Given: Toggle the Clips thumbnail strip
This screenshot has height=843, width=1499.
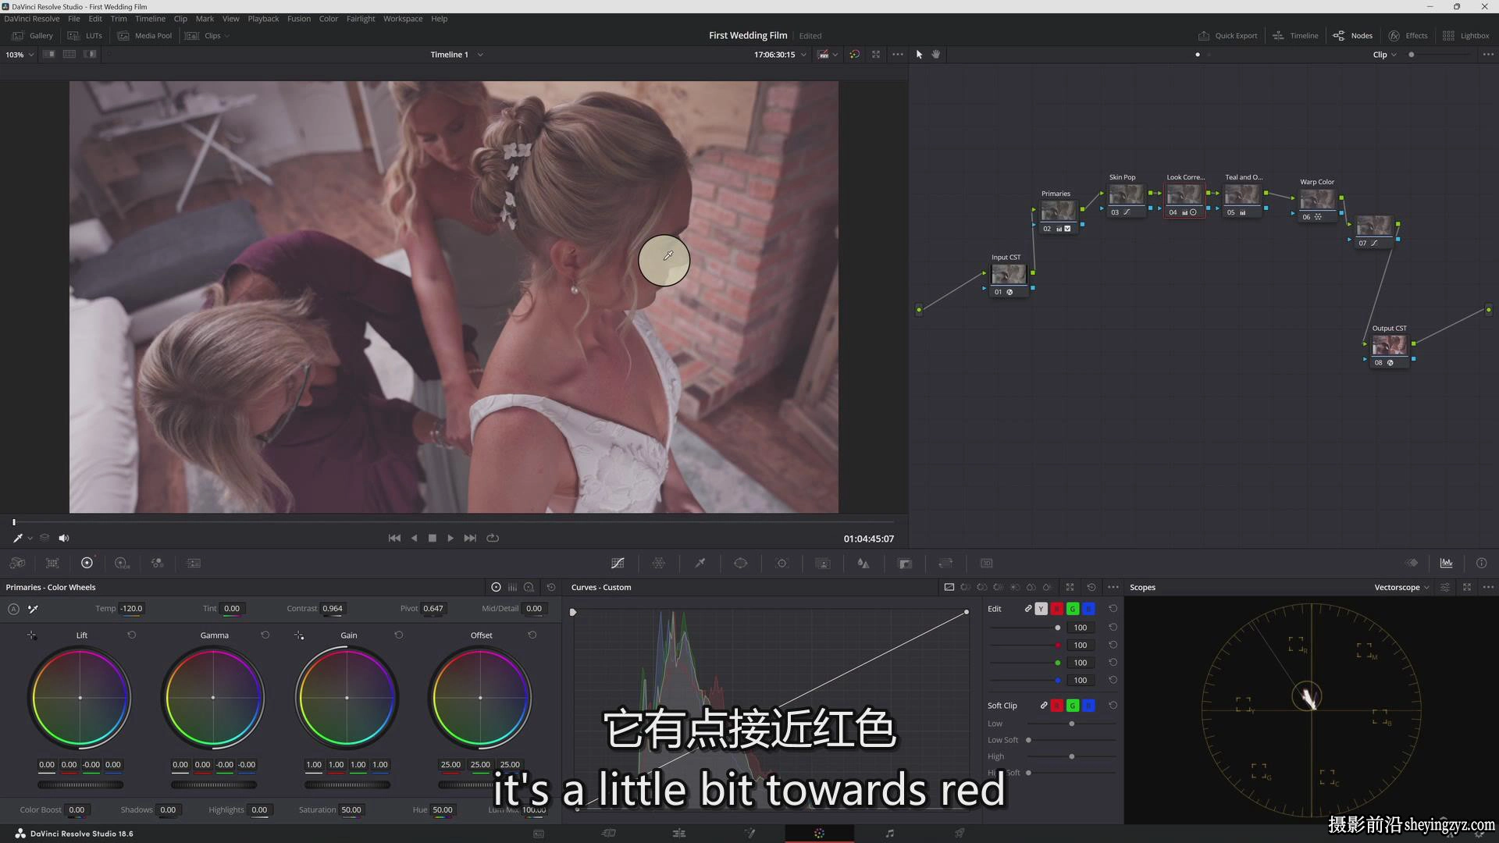Looking at the screenshot, I should click(x=203, y=35).
